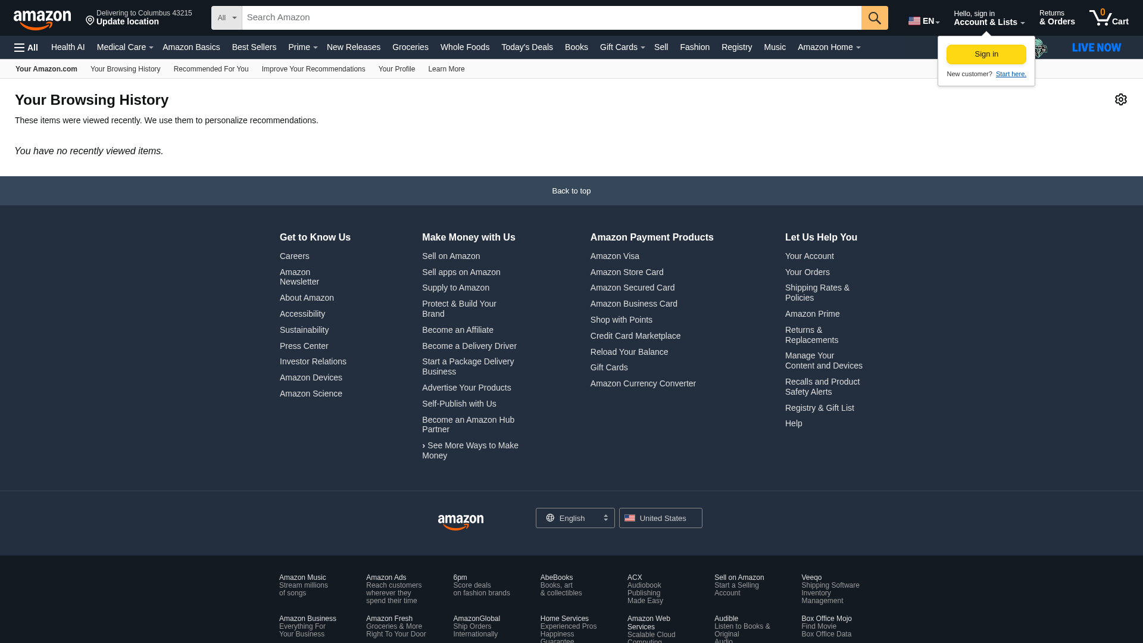Viewport: 1143px width, 643px height.
Task: Open Self-Publish with Us link
Action: tap(459, 404)
